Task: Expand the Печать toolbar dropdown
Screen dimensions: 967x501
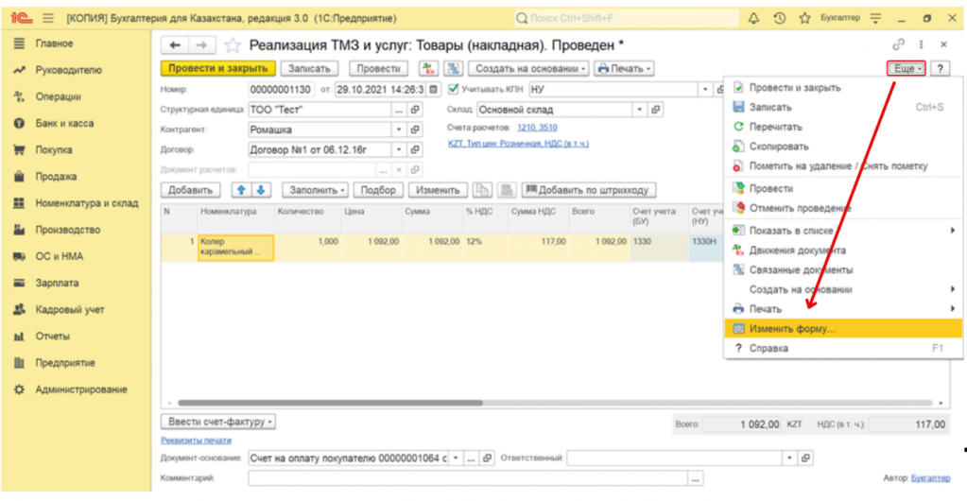Action: [623, 68]
